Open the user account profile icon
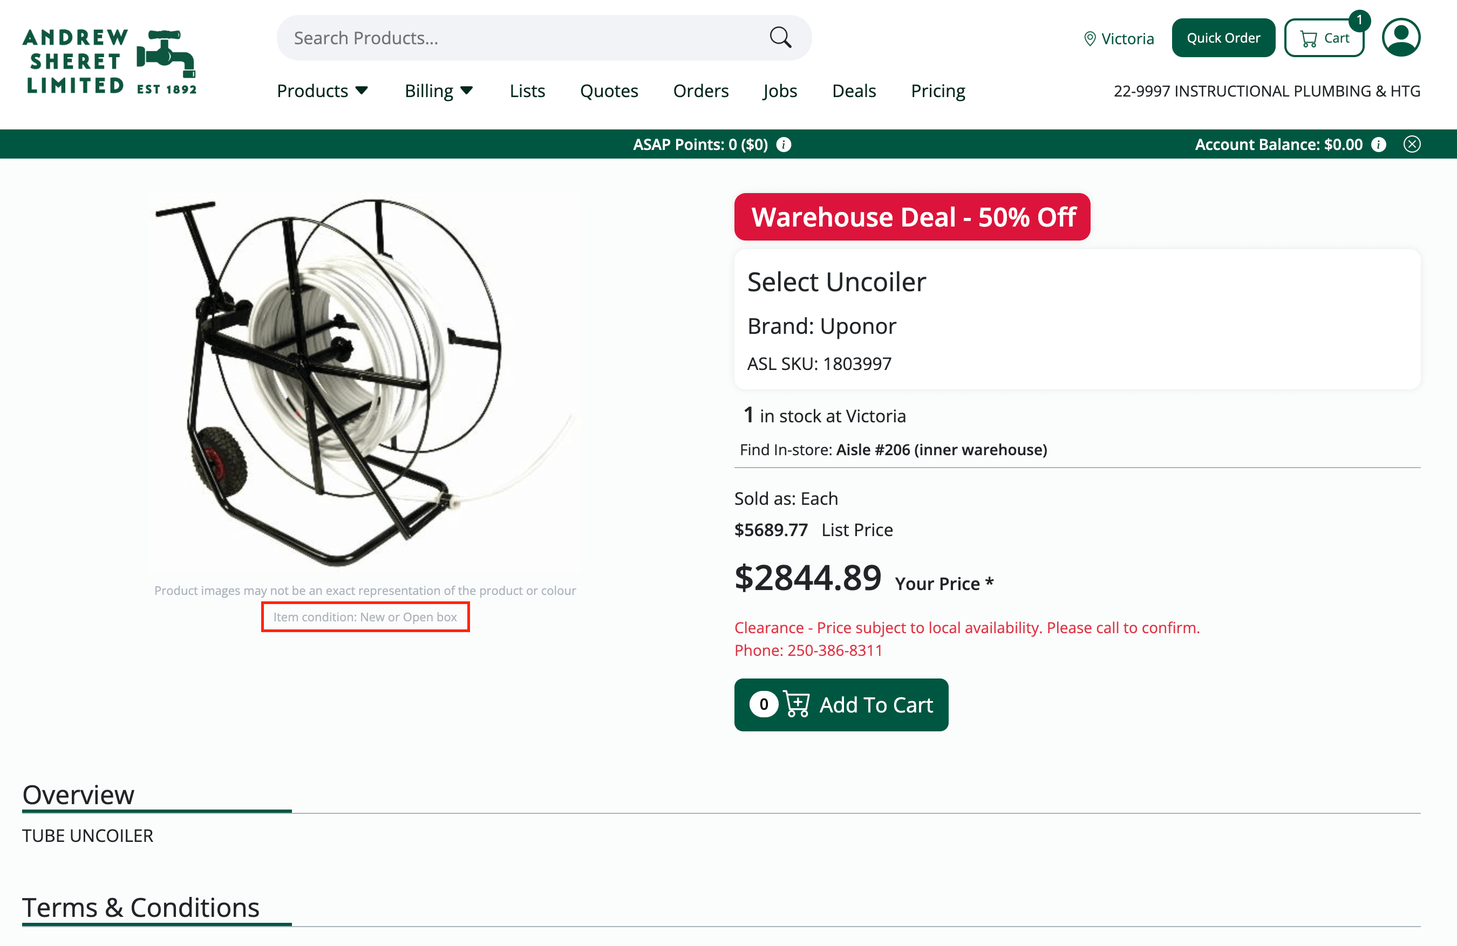 (1401, 38)
